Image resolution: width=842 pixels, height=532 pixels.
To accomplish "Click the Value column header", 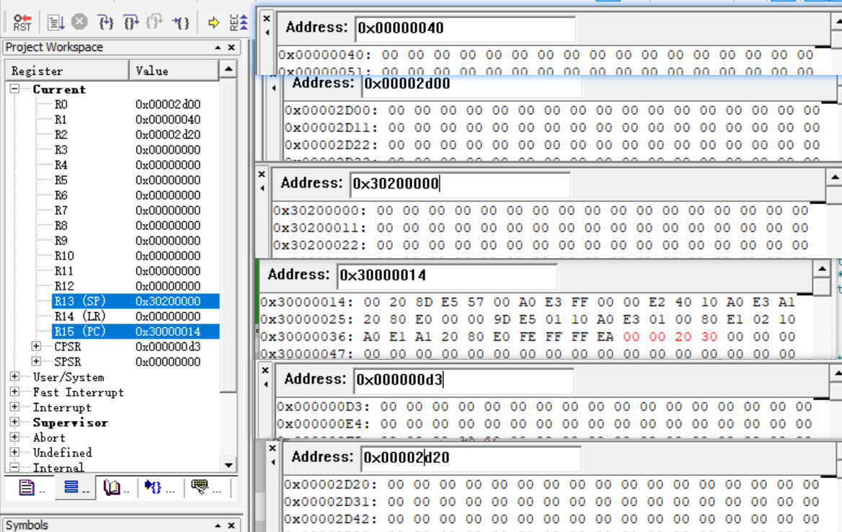I will (x=174, y=71).
